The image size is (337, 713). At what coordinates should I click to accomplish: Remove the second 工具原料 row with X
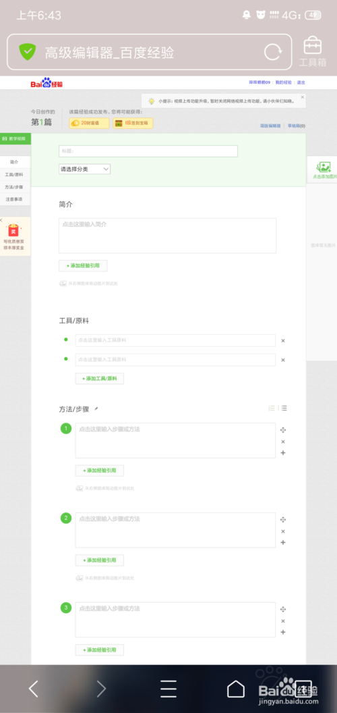[x=283, y=360]
